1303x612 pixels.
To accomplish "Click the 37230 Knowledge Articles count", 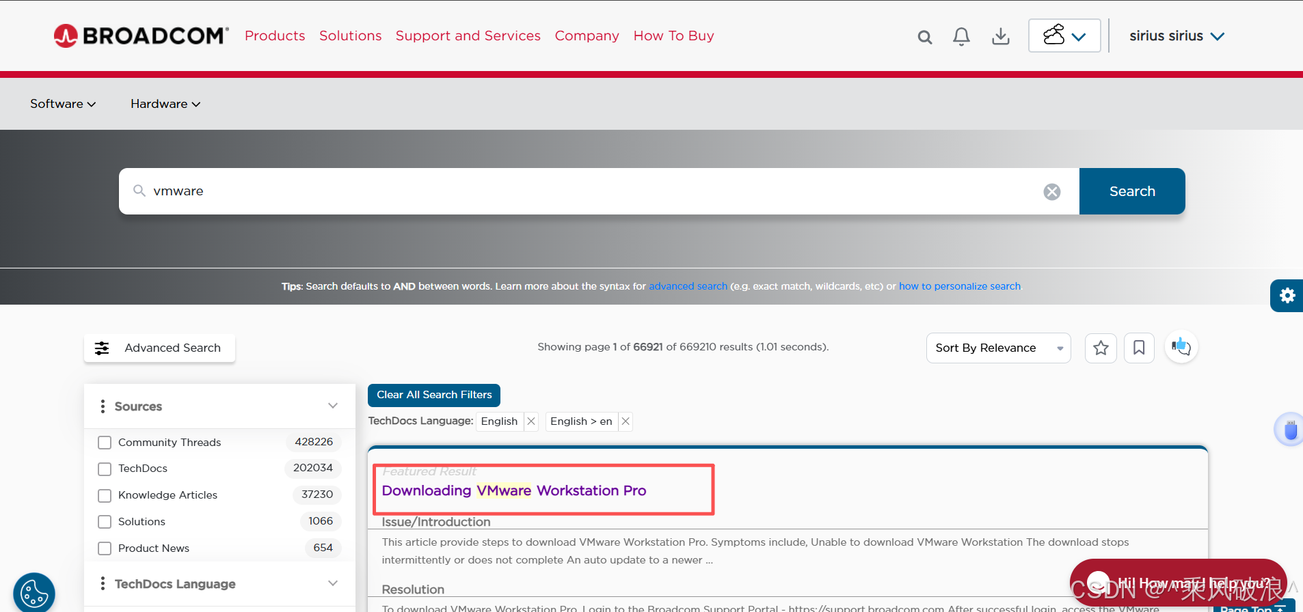I will (317, 495).
